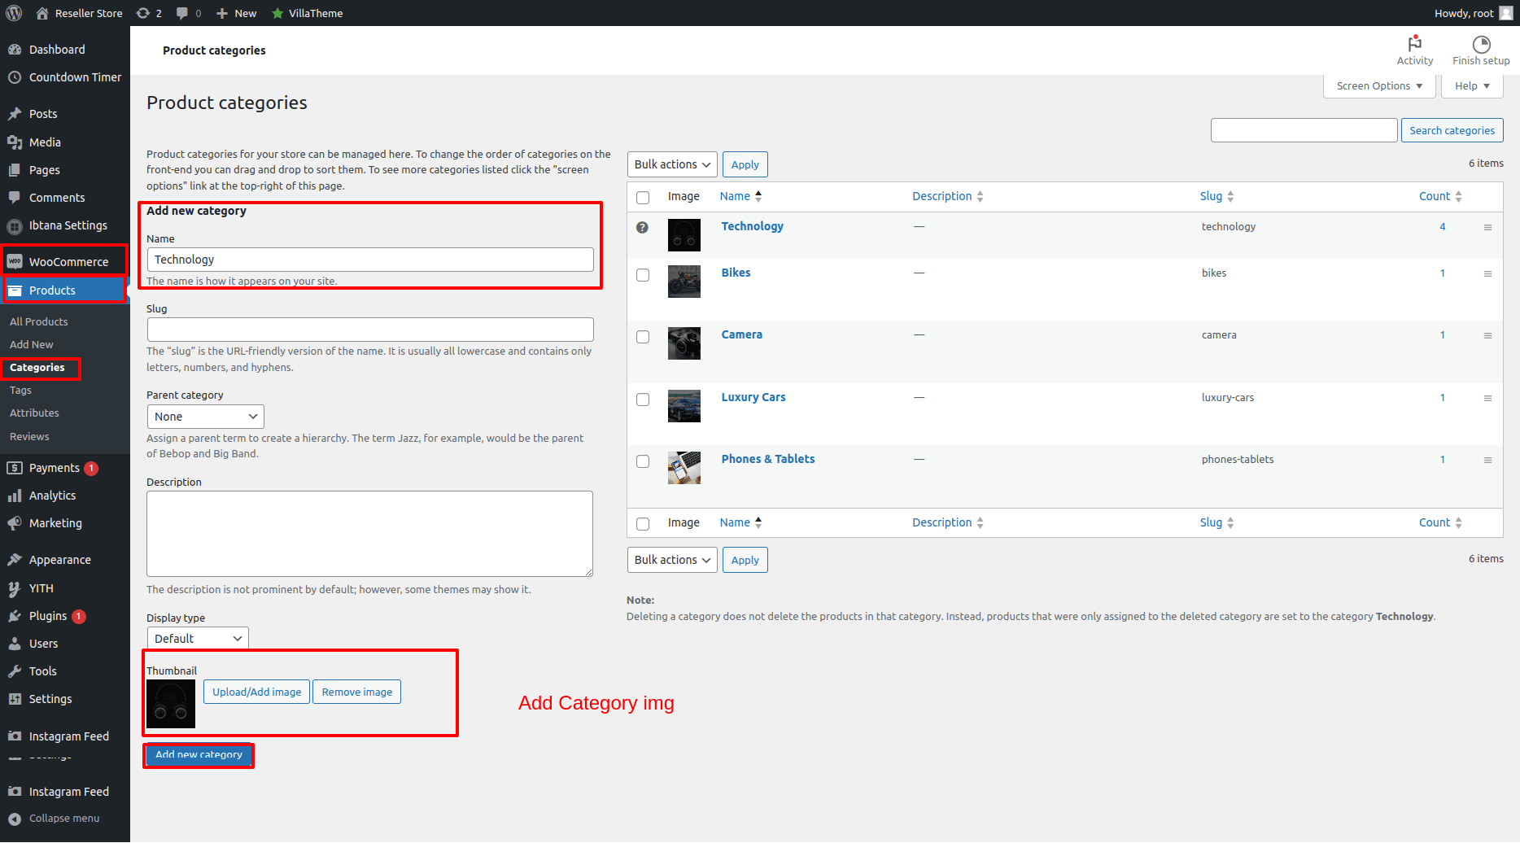This screenshot has height=843, width=1520.
Task: Click the Finish setup progress icon
Action: click(x=1481, y=44)
